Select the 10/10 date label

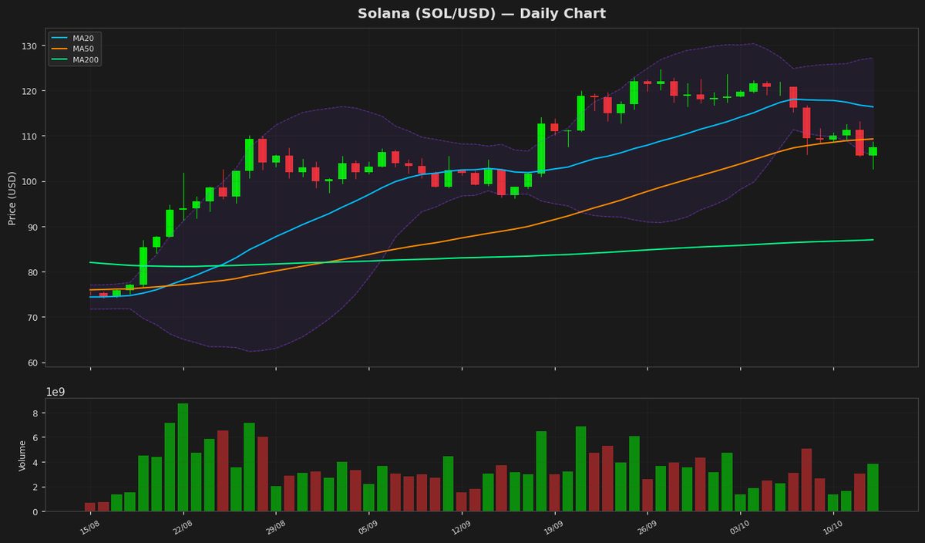832,528
